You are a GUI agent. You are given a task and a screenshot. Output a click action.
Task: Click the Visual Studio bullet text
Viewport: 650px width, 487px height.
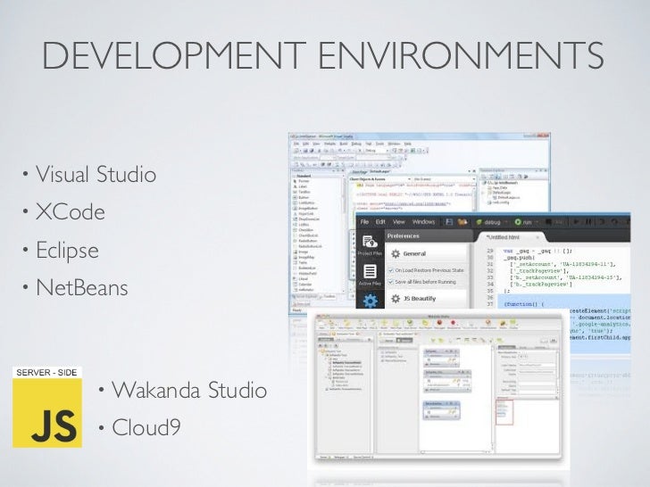click(x=96, y=174)
